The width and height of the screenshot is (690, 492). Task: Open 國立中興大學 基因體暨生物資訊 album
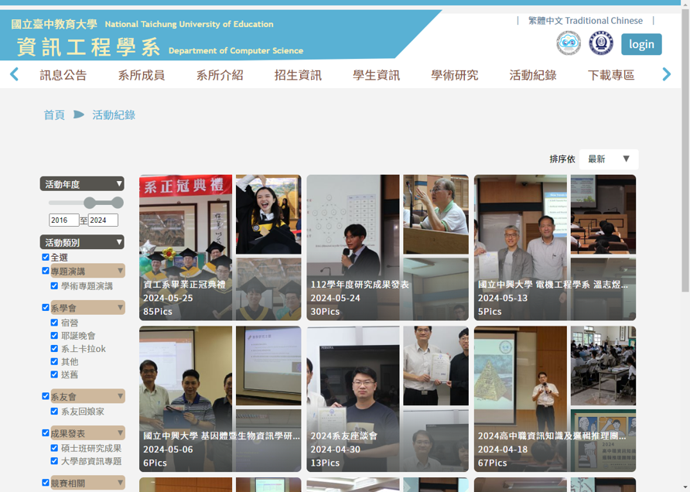[x=220, y=398]
